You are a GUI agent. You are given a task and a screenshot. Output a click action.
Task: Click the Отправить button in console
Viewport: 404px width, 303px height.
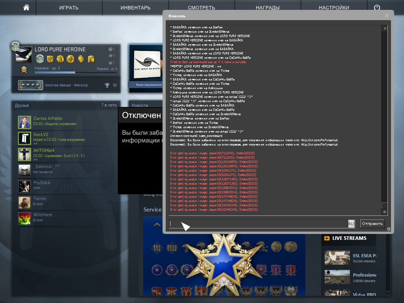[x=372, y=224]
